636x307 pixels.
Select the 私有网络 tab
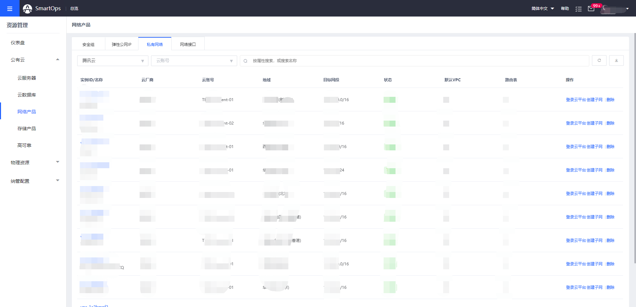tap(155, 44)
